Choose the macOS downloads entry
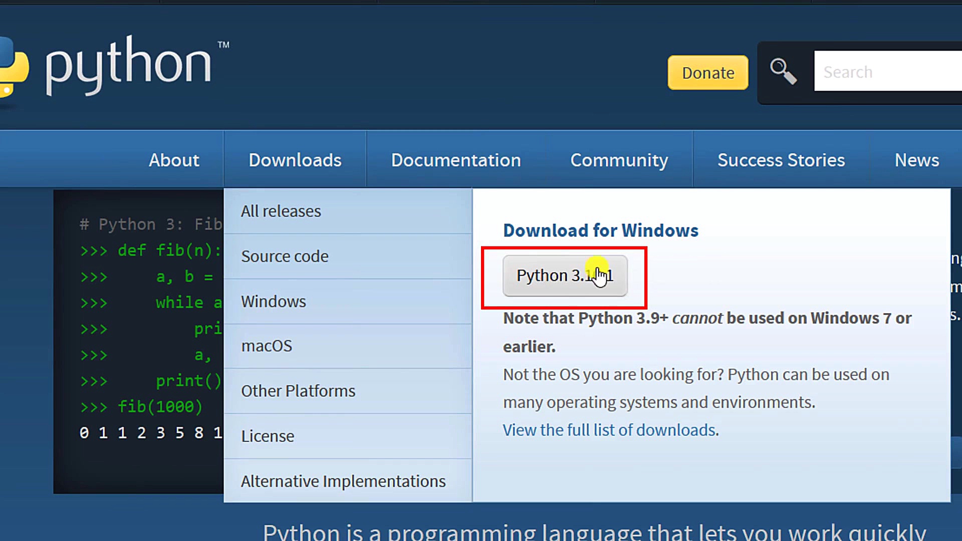This screenshot has height=541, width=962. click(348, 346)
